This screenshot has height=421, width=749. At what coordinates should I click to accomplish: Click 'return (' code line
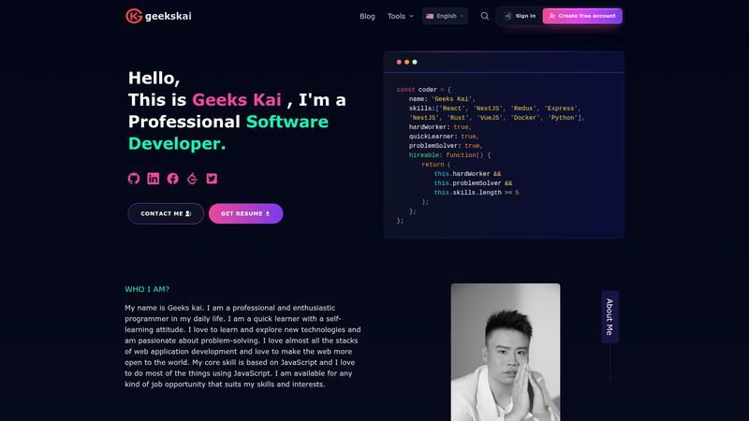[x=436, y=165]
